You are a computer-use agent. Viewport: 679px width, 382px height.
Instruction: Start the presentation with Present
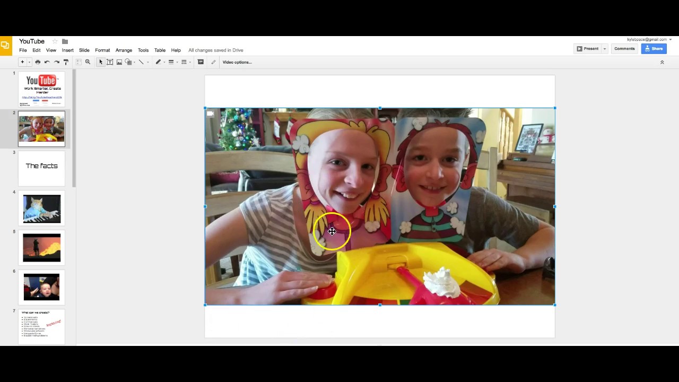tap(588, 49)
